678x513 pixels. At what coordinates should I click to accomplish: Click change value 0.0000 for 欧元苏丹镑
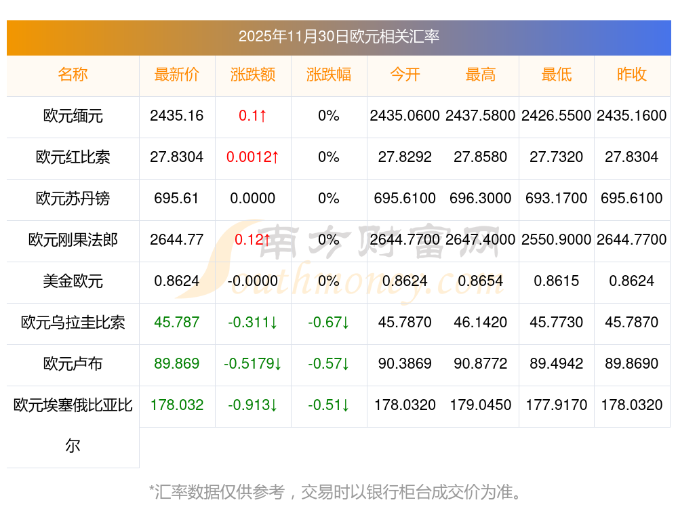pos(252,199)
